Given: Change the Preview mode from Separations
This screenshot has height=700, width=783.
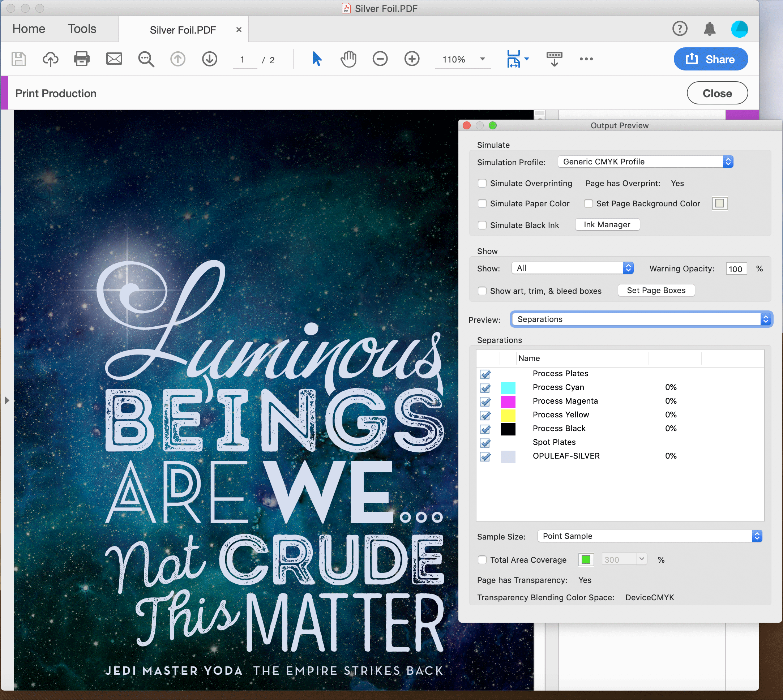Looking at the screenshot, I should (x=766, y=319).
